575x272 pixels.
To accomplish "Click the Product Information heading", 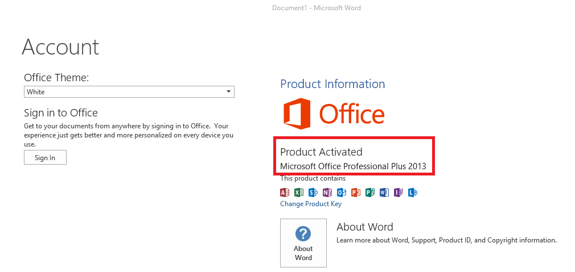I will coord(332,83).
